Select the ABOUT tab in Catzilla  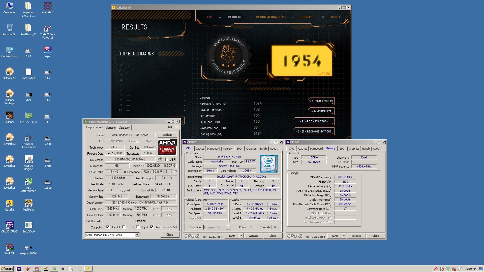click(335, 17)
